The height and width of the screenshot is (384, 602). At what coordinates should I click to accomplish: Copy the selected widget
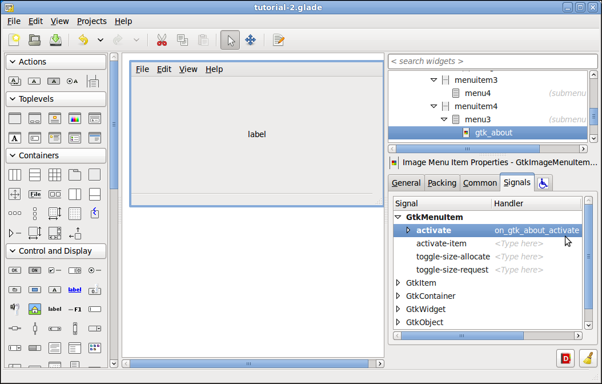(182, 39)
